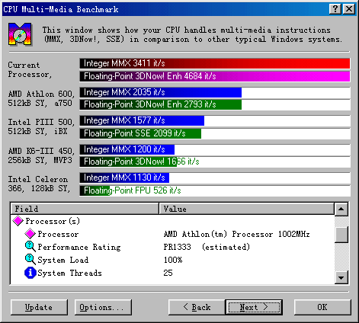Click the 100% system load value
Viewport: 359px width, 323px height.
(173, 260)
